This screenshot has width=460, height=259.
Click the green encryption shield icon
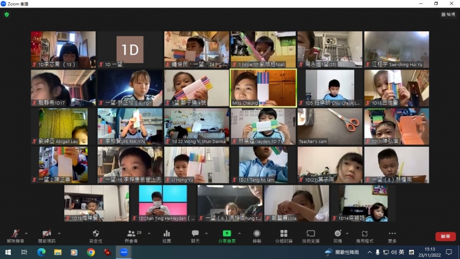(7, 14)
